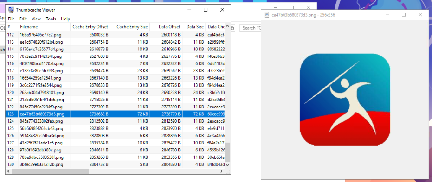Viewport: 432px width, 182px height.
Task: Click the 23 KB data size cell
Action: coord(193,71)
